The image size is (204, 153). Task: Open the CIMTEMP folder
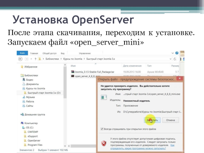(x=33, y=132)
